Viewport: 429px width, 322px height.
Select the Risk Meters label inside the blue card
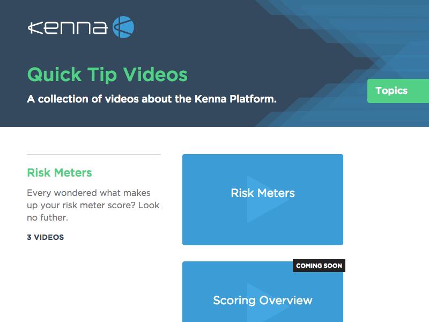[262, 193]
